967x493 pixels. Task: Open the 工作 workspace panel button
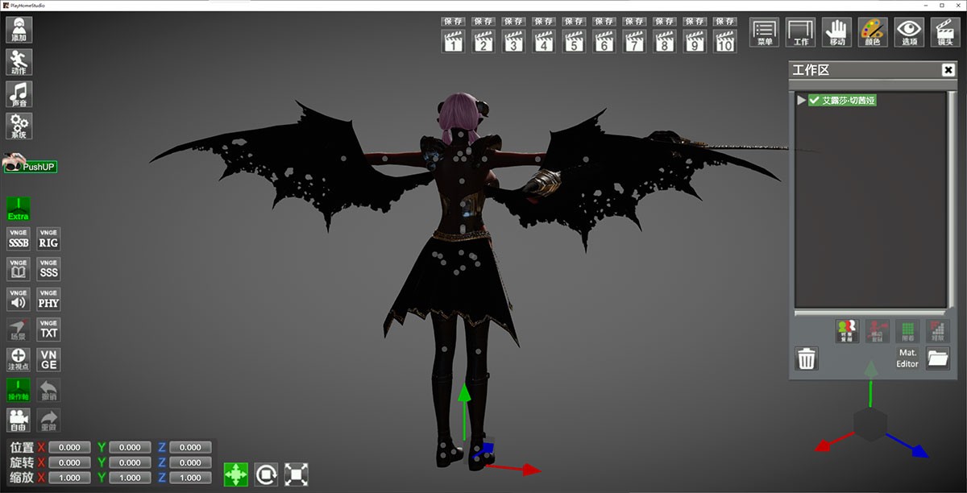tap(801, 33)
